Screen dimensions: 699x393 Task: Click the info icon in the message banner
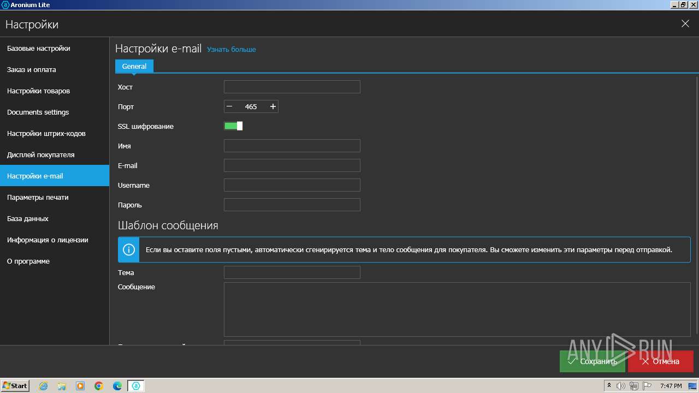[129, 249]
